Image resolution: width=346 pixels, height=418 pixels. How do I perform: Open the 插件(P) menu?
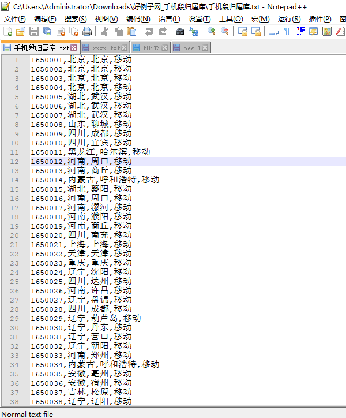tap(320, 19)
